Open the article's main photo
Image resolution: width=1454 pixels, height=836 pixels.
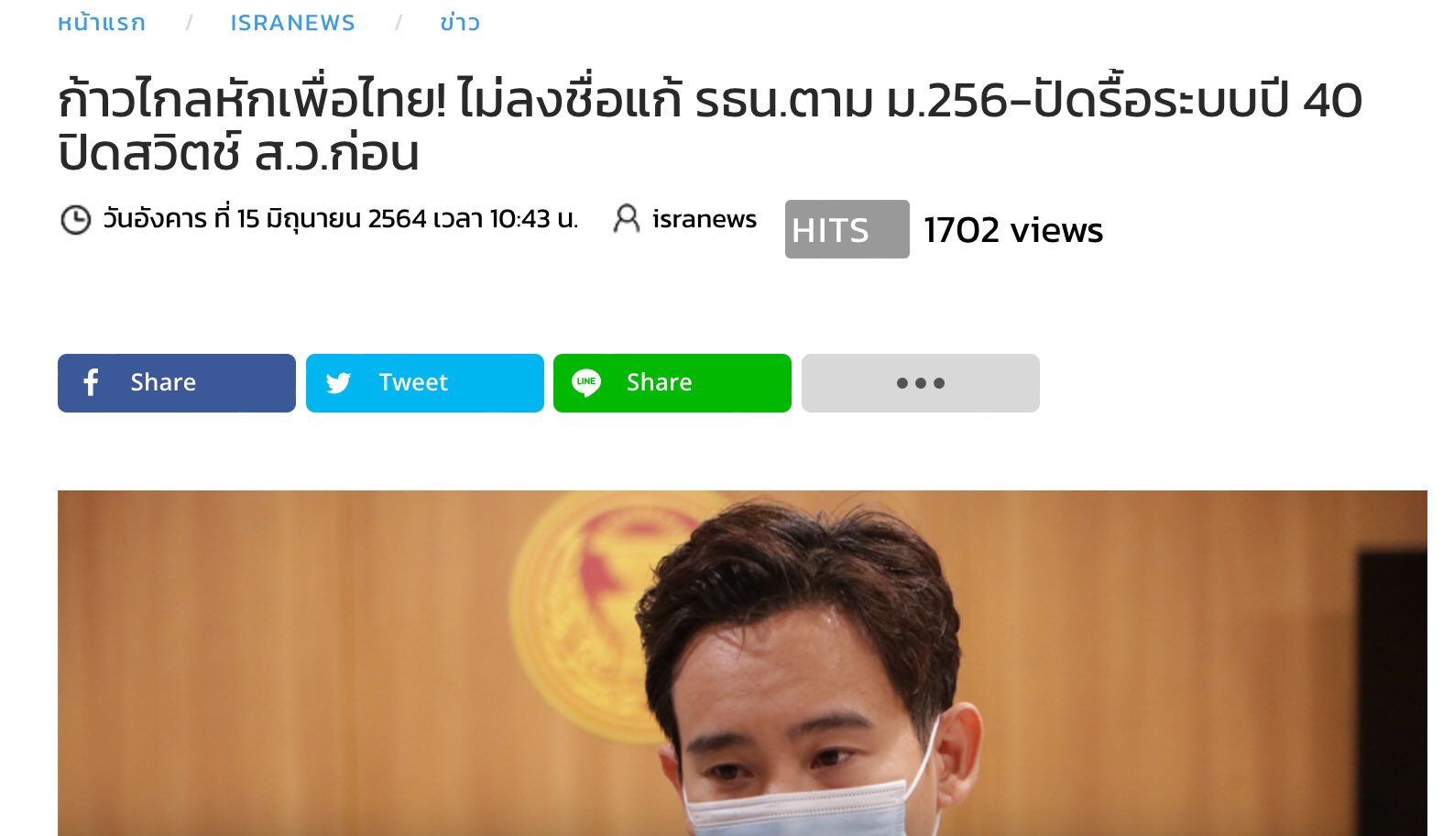click(x=742, y=663)
